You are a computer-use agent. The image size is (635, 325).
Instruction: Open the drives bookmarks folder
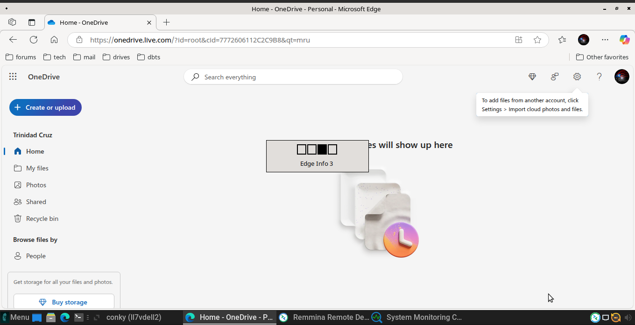(x=116, y=57)
